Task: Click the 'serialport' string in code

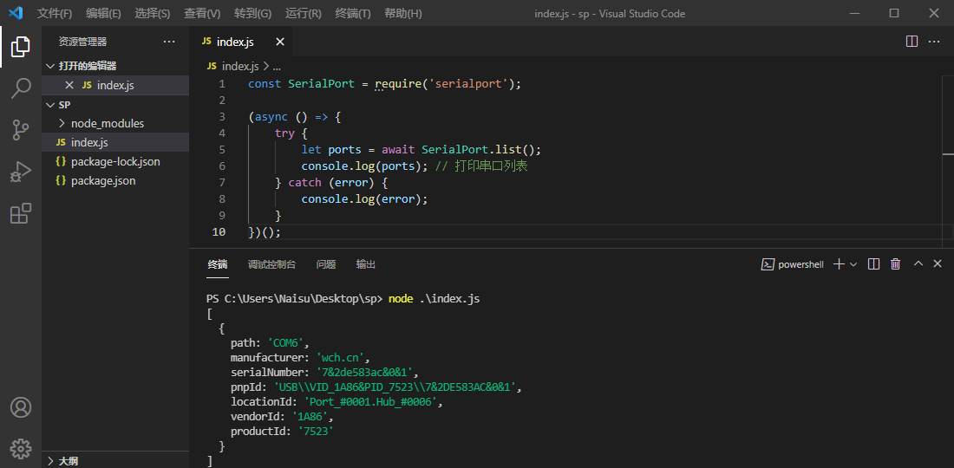Action: 468,84
